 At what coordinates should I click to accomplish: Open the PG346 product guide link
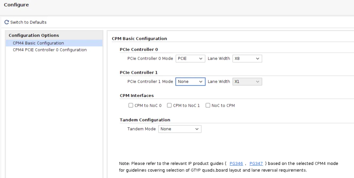tap(236, 164)
